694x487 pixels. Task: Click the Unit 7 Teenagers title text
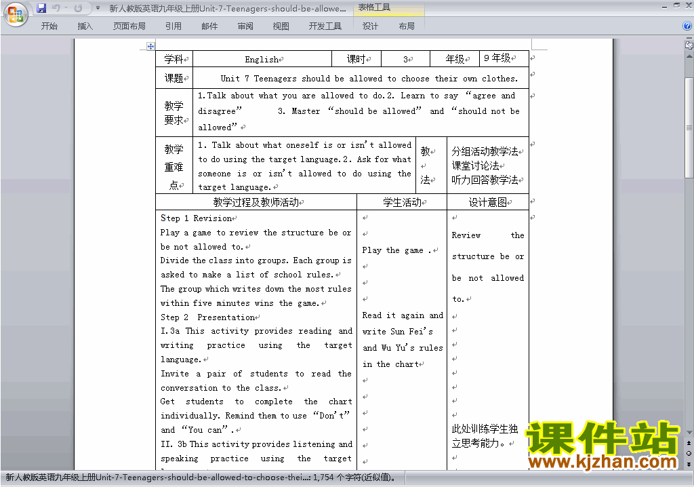[369, 79]
